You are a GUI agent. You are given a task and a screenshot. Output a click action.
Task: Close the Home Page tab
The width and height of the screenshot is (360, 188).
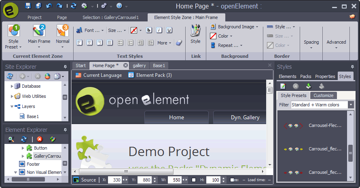(x=125, y=65)
